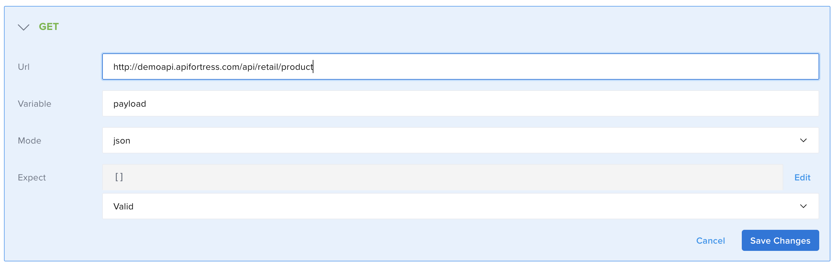
Task: Click the Url field label
Action: pos(24,67)
